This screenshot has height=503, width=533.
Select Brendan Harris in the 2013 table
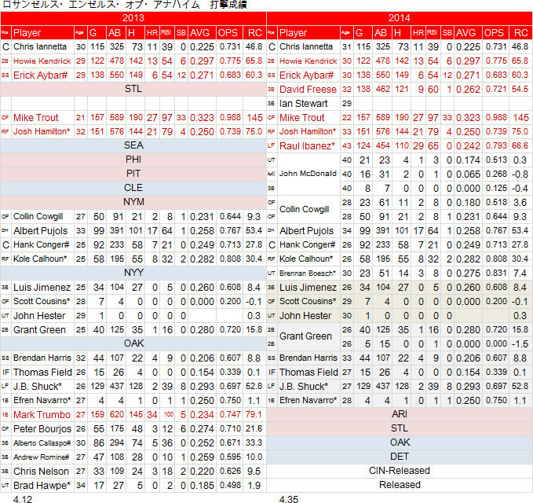pyautogui.click(x=42, y=358)
